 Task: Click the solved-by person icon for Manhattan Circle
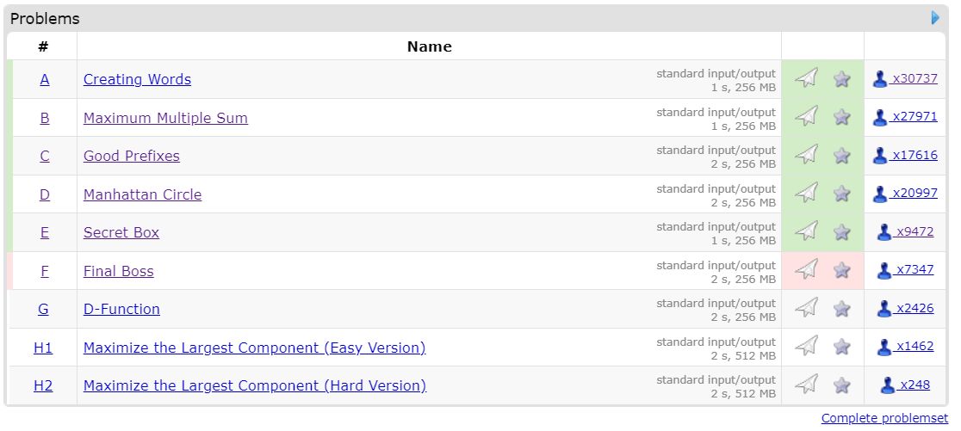click(879, 194)
